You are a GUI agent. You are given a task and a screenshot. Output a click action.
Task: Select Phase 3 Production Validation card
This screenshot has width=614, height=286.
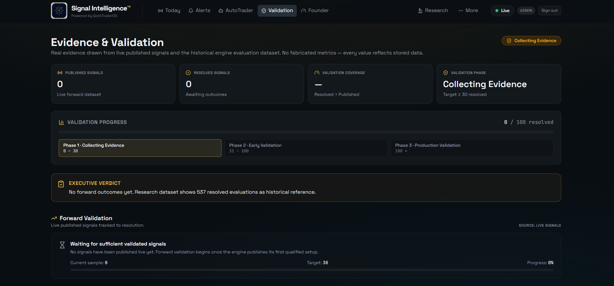[472, 148]
